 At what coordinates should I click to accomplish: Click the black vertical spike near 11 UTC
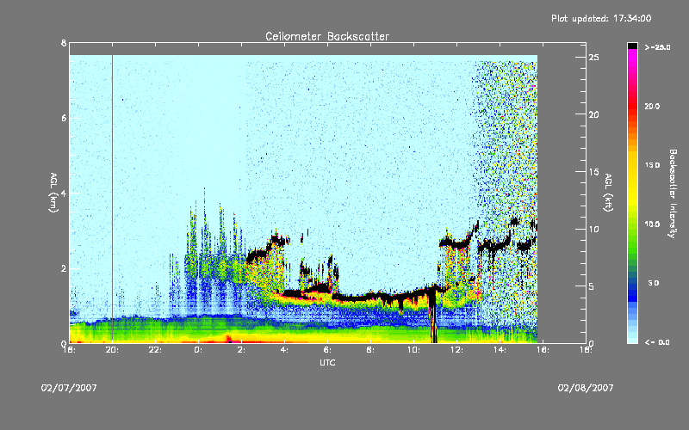433,315
